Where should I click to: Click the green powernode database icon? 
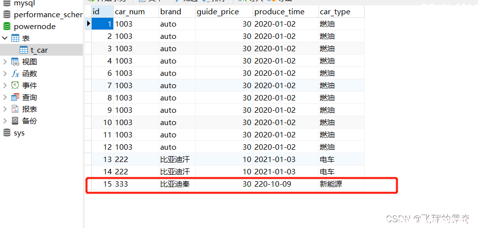click(x=6, y=27)
